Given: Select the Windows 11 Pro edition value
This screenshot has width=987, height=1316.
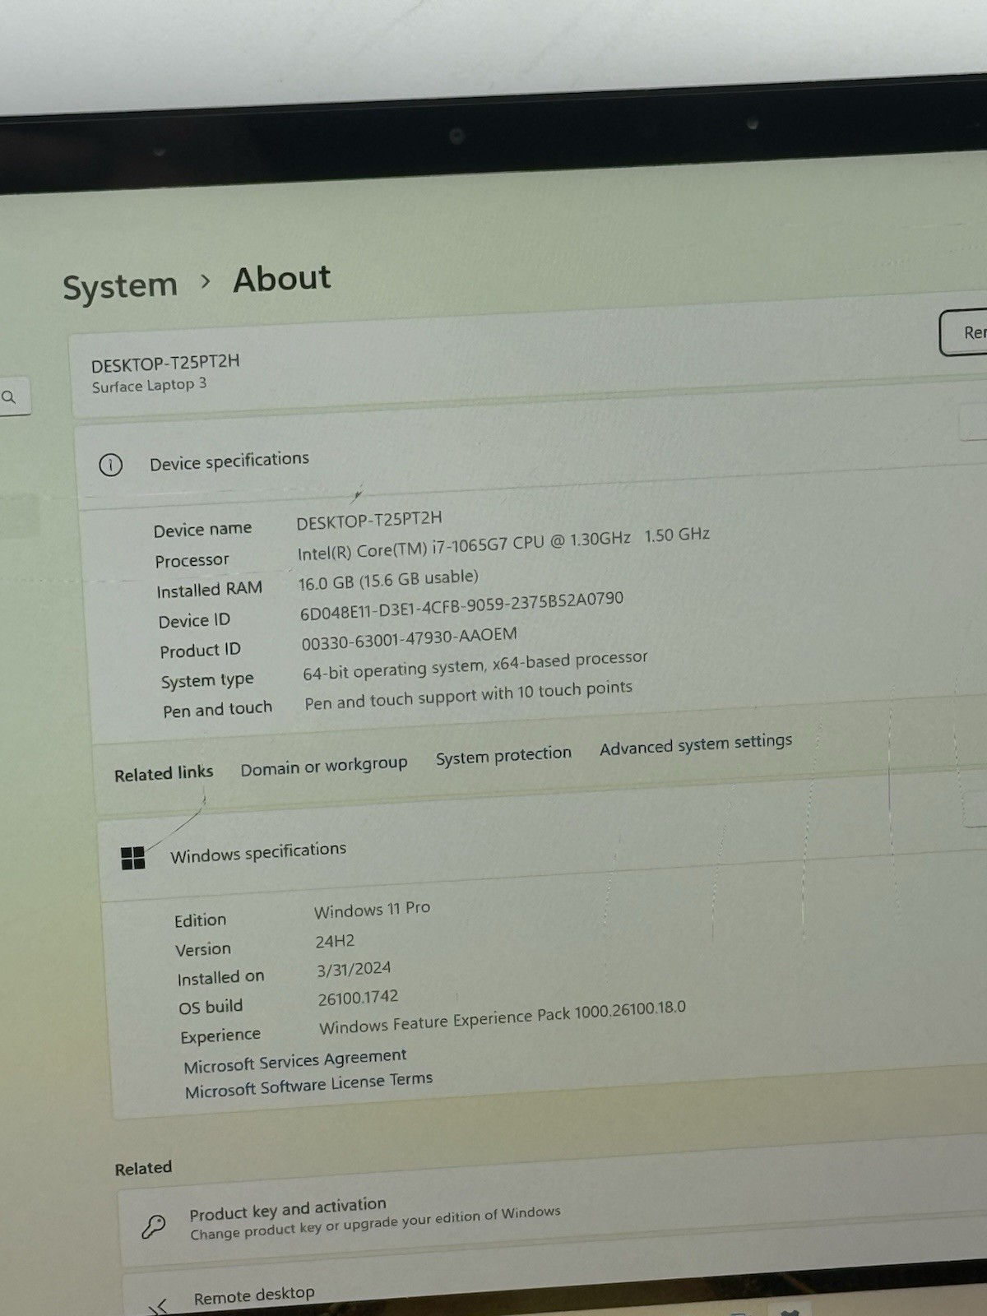Looking at the screenshot, I should [x=372, y=910].
